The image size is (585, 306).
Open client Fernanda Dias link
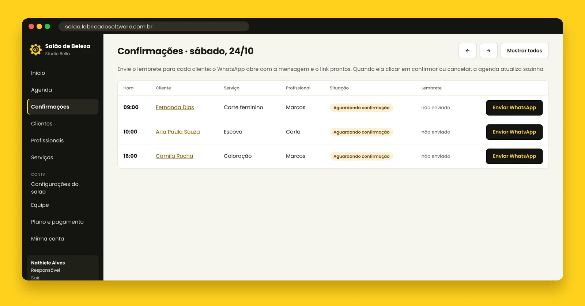coord(175,107)
